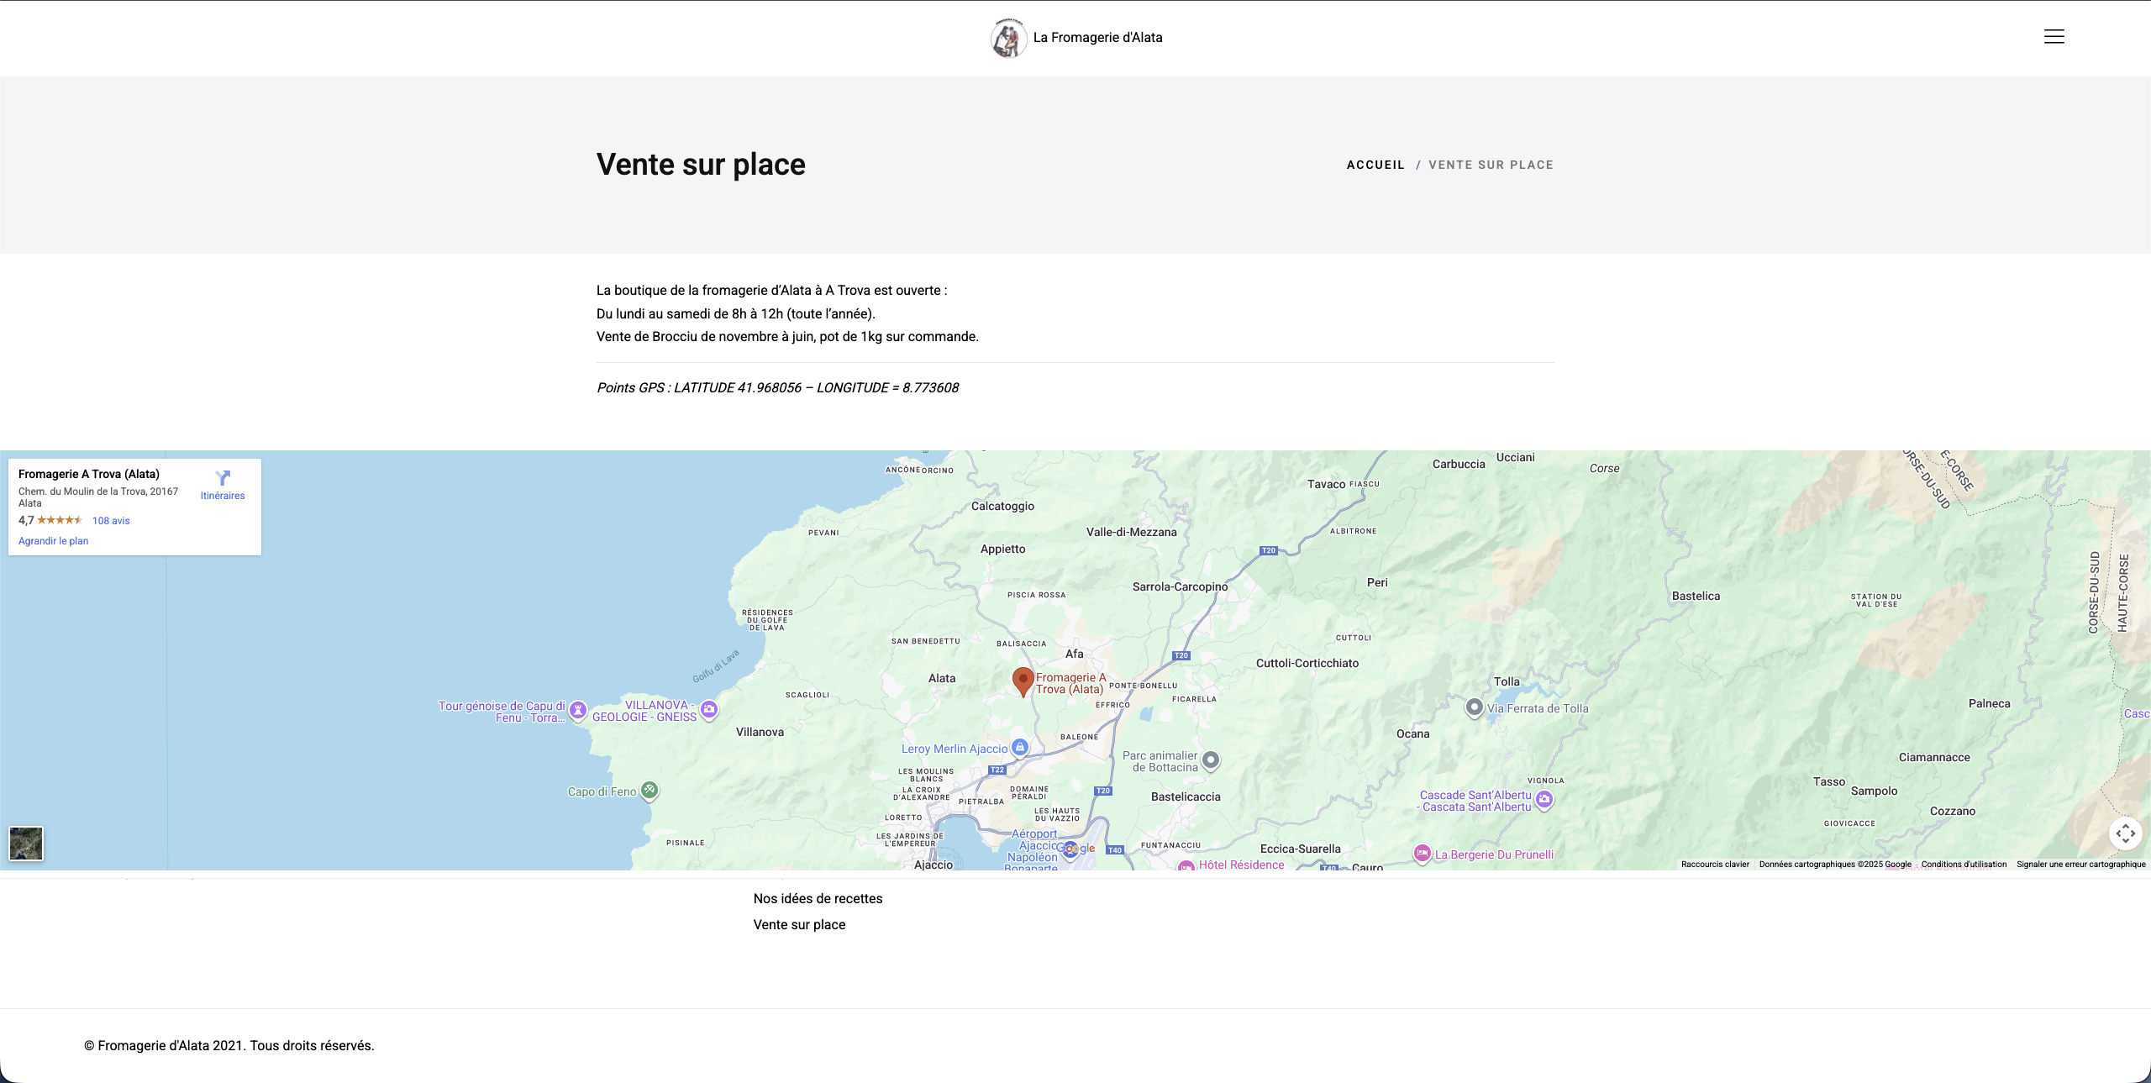Screen dimensions: 2151x1083
Task: Click the La Bergerie Du Prunelli icon
Action: 1421,854
